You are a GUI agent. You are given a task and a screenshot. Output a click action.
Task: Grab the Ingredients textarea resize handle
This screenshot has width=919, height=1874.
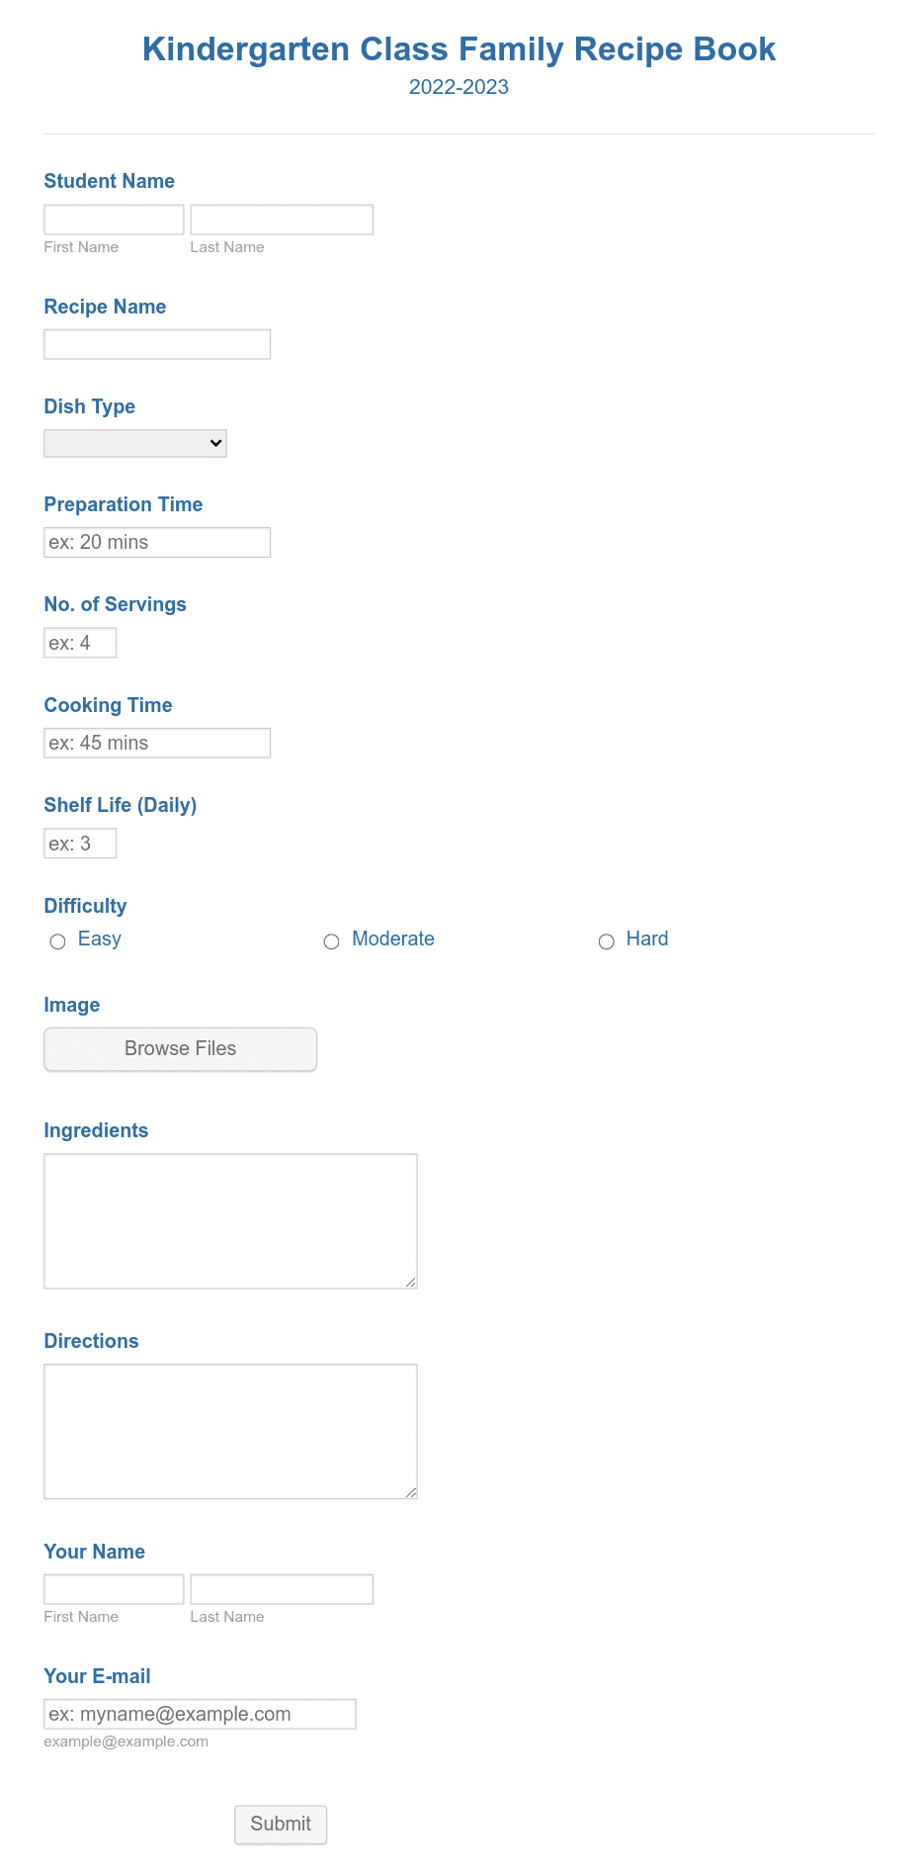411,1283
